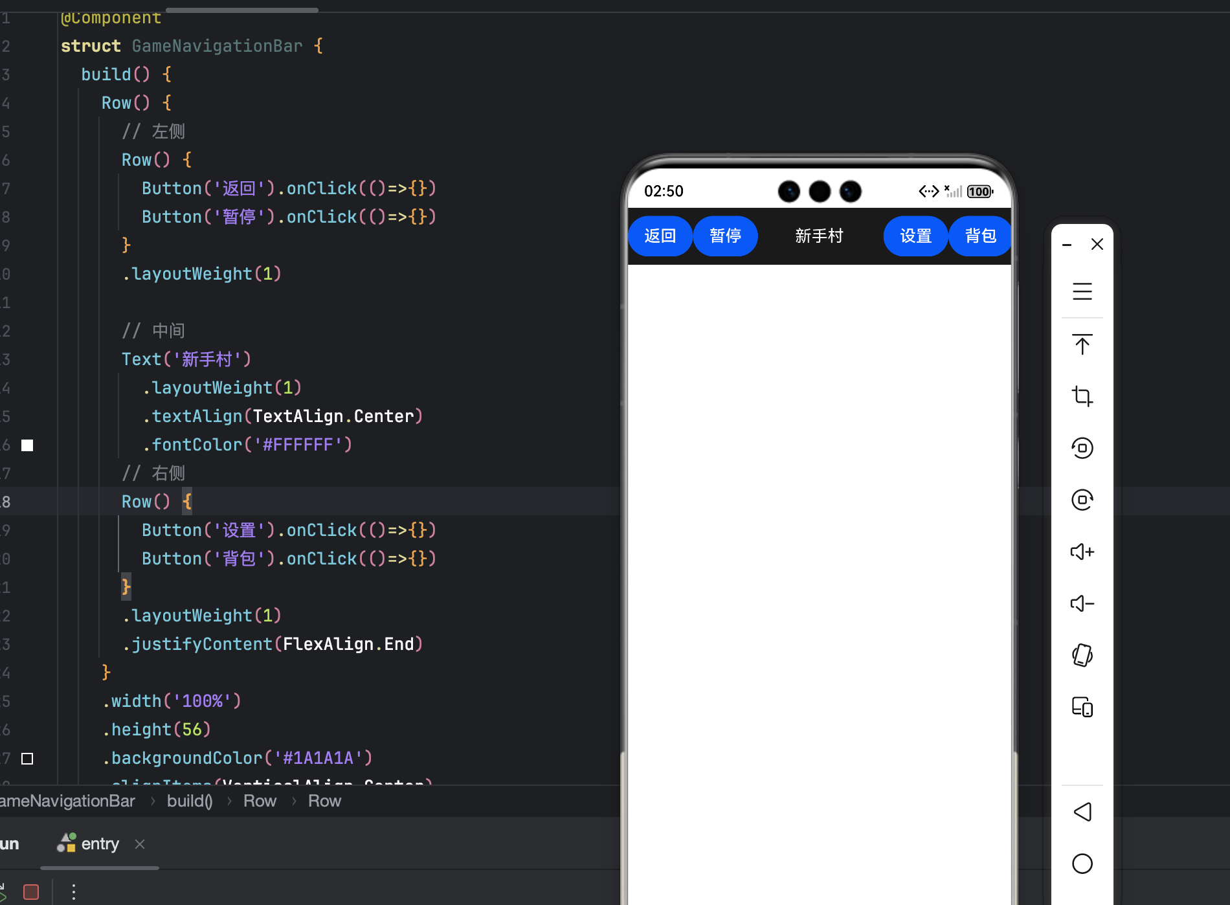Click the first Row breadcrumb item
1230x905 pixels.
[x=260, y=801]
